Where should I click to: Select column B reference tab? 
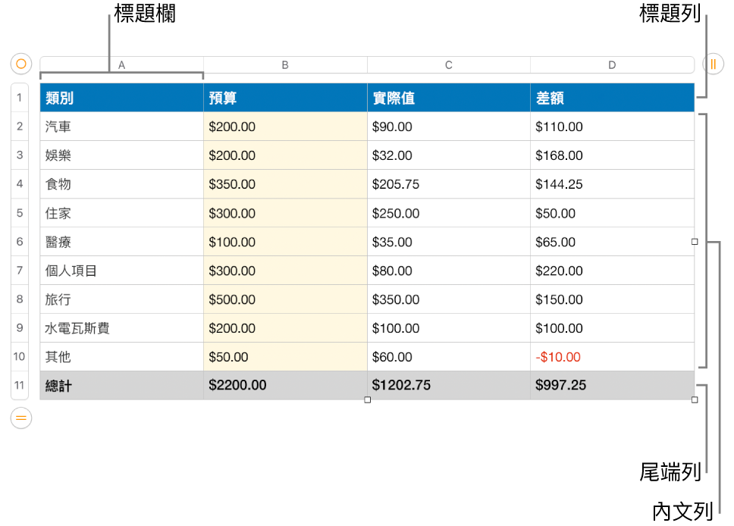pyautogui.click(x=285, y=64)
